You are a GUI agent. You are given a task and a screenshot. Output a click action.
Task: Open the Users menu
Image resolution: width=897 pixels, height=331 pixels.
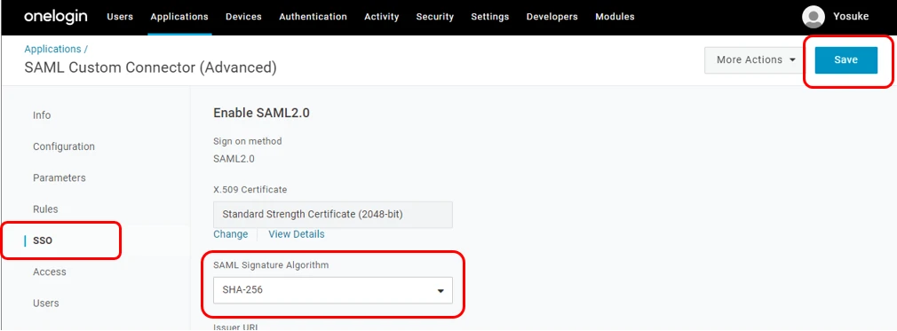tap(120, 17)
